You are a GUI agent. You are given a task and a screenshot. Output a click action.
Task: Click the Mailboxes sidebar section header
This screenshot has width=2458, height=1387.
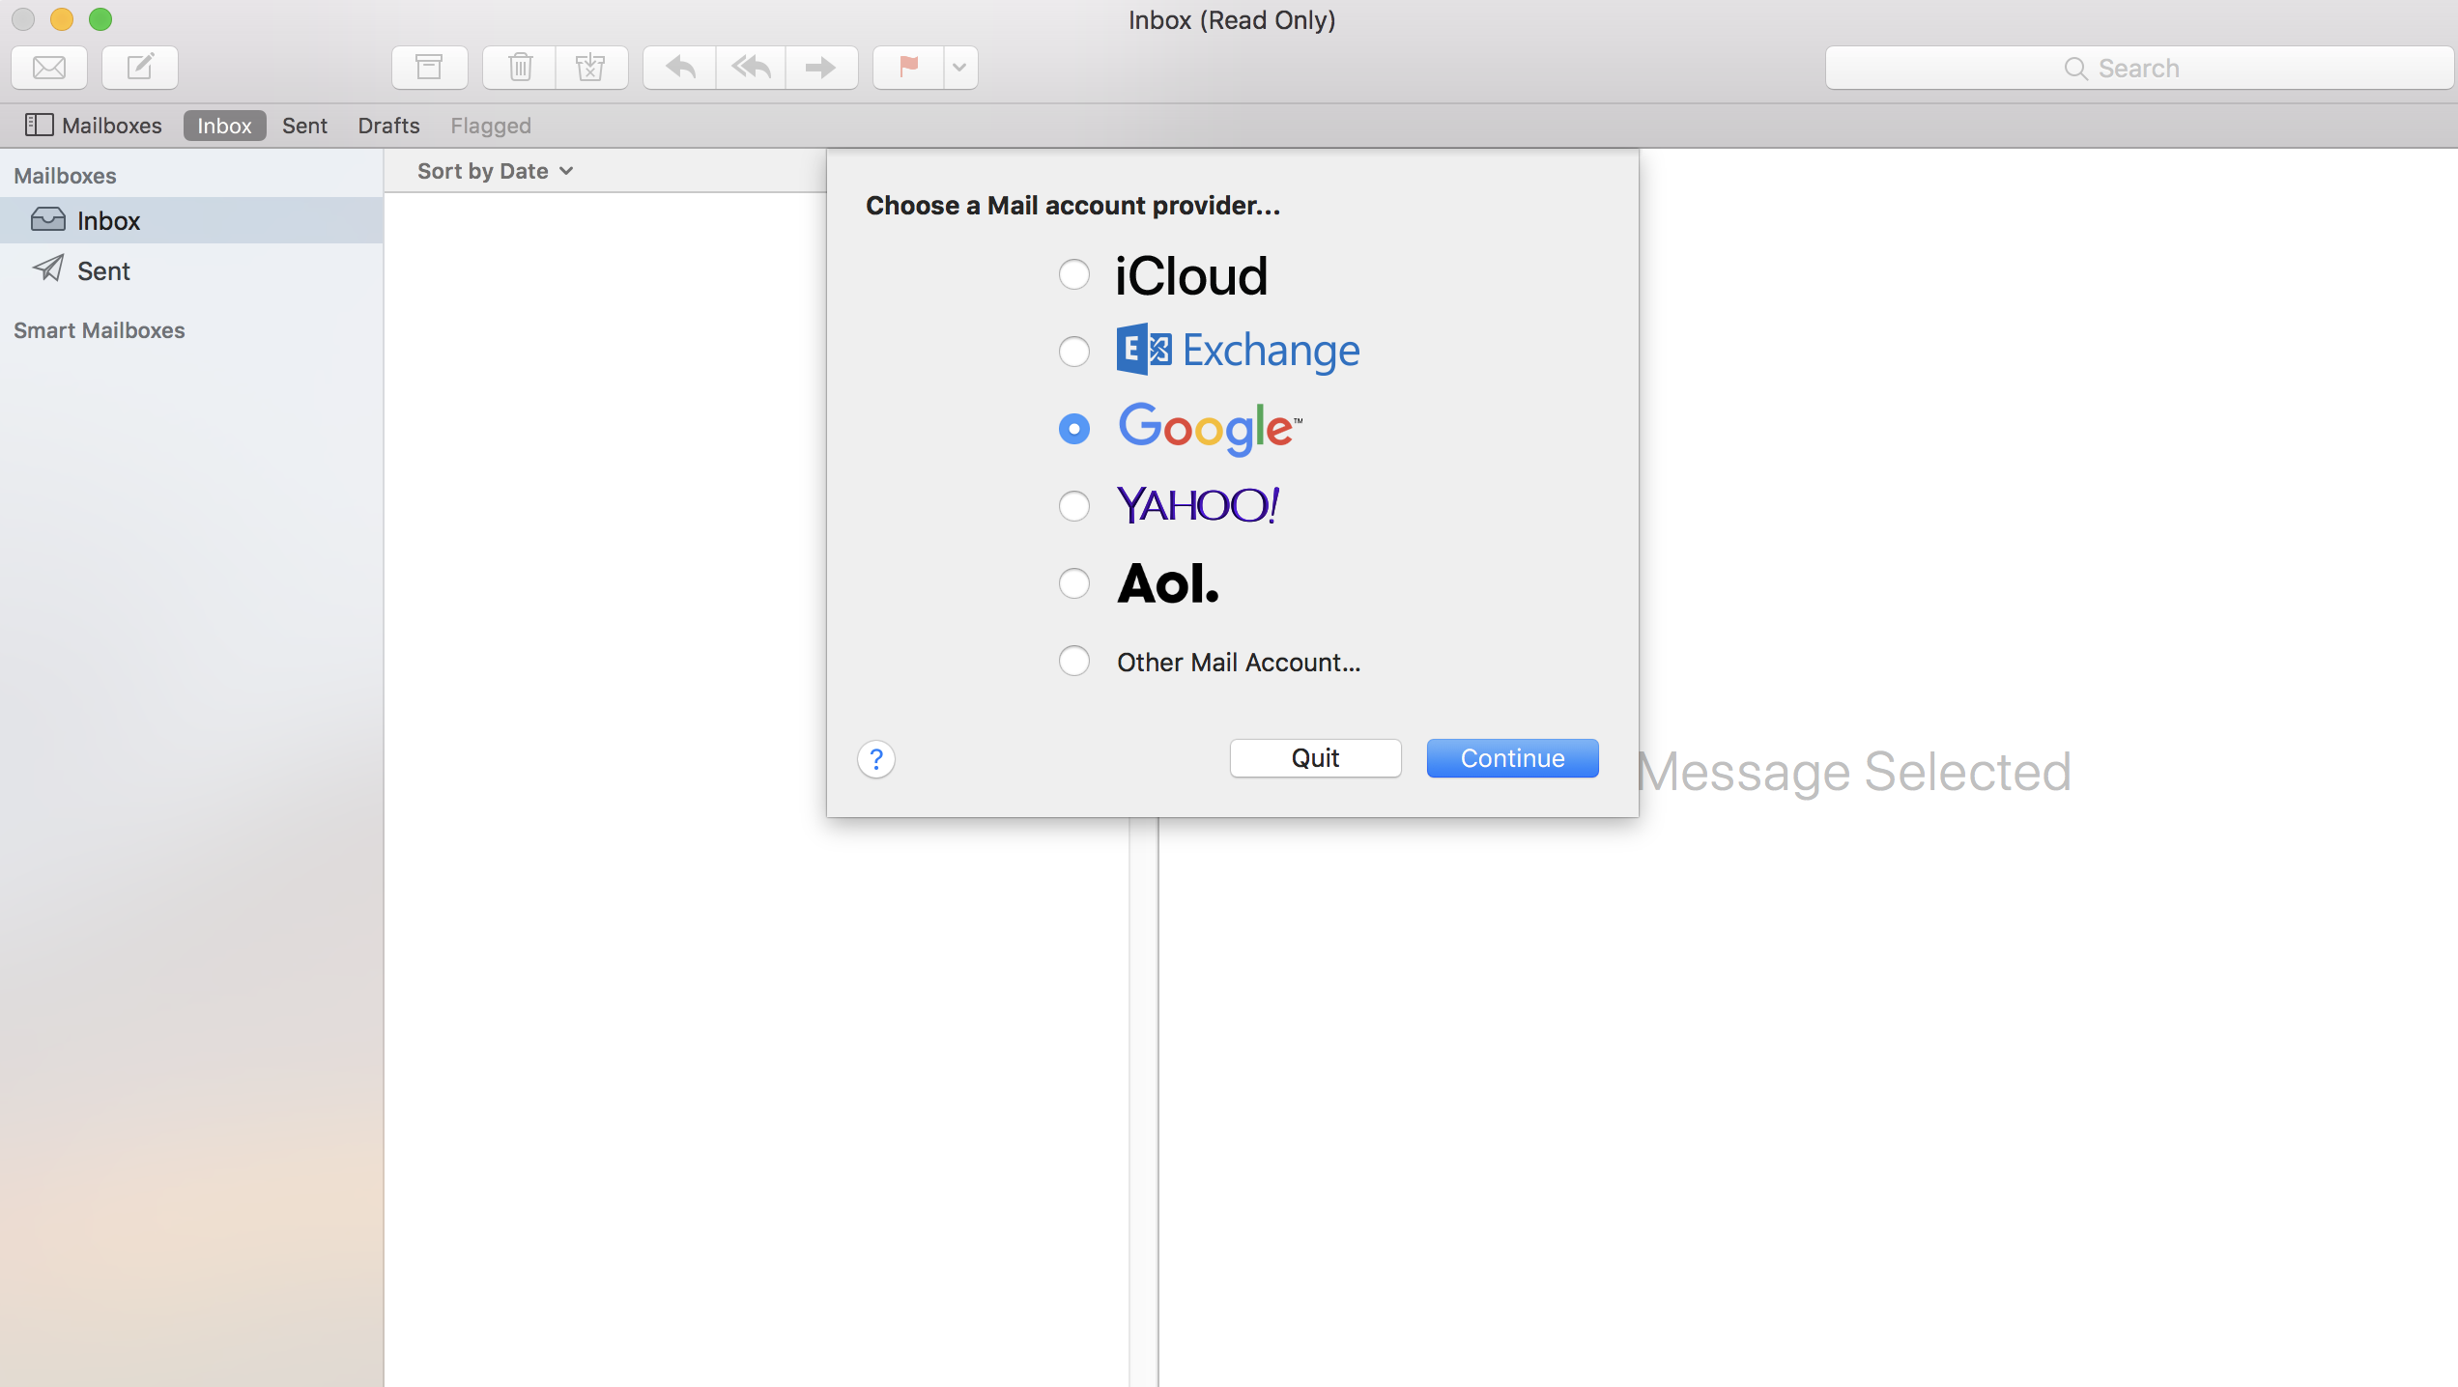pos(65,176)
